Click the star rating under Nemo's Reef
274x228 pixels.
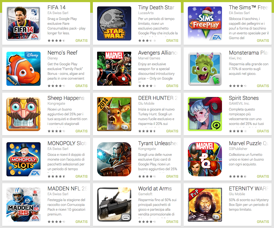(x=57, y=86)
